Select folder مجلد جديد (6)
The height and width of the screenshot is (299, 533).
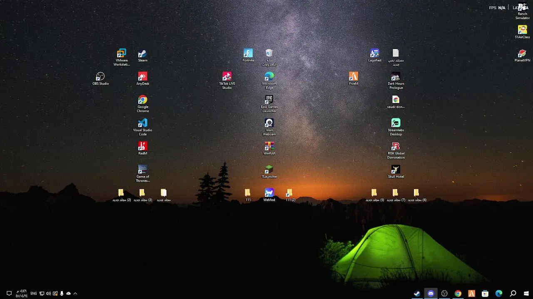417,195
